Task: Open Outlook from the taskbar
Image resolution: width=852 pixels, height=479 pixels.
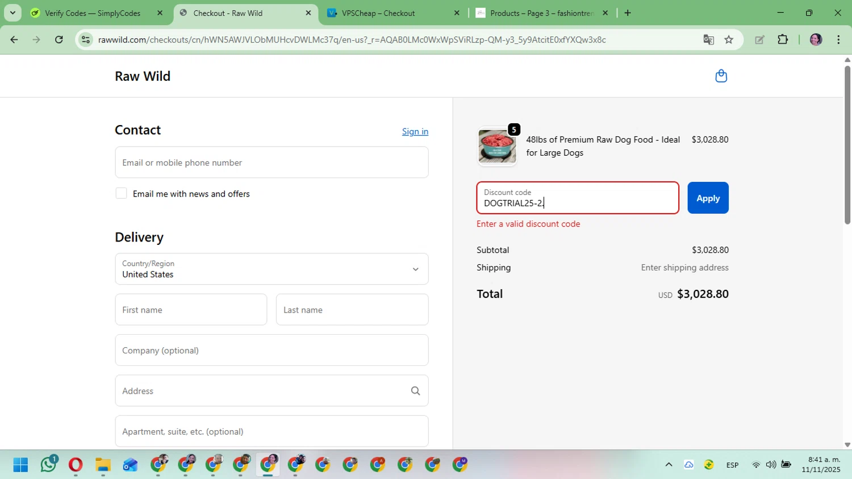Action: click(130, 465)
